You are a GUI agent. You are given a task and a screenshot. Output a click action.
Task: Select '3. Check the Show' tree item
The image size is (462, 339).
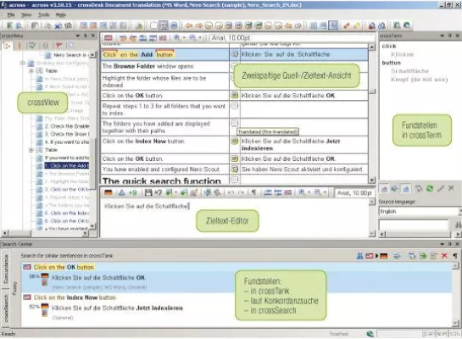pyautogui.click(x=67, y=134)
